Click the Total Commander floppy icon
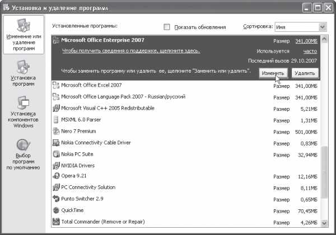Viewport: 336px width, 235px height. point(55,222)
